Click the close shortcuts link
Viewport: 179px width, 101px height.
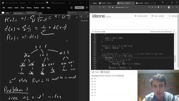[157, 32]
